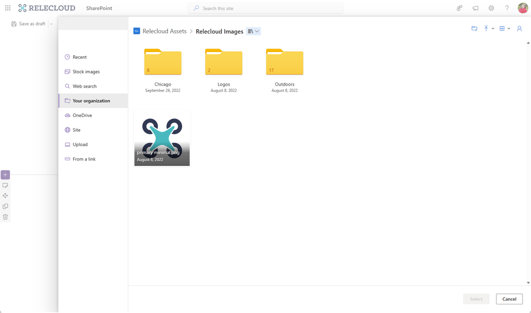Expand the Save as draft dropdown arrow
This screenshot has height=313, width=531.
point(52,24)
